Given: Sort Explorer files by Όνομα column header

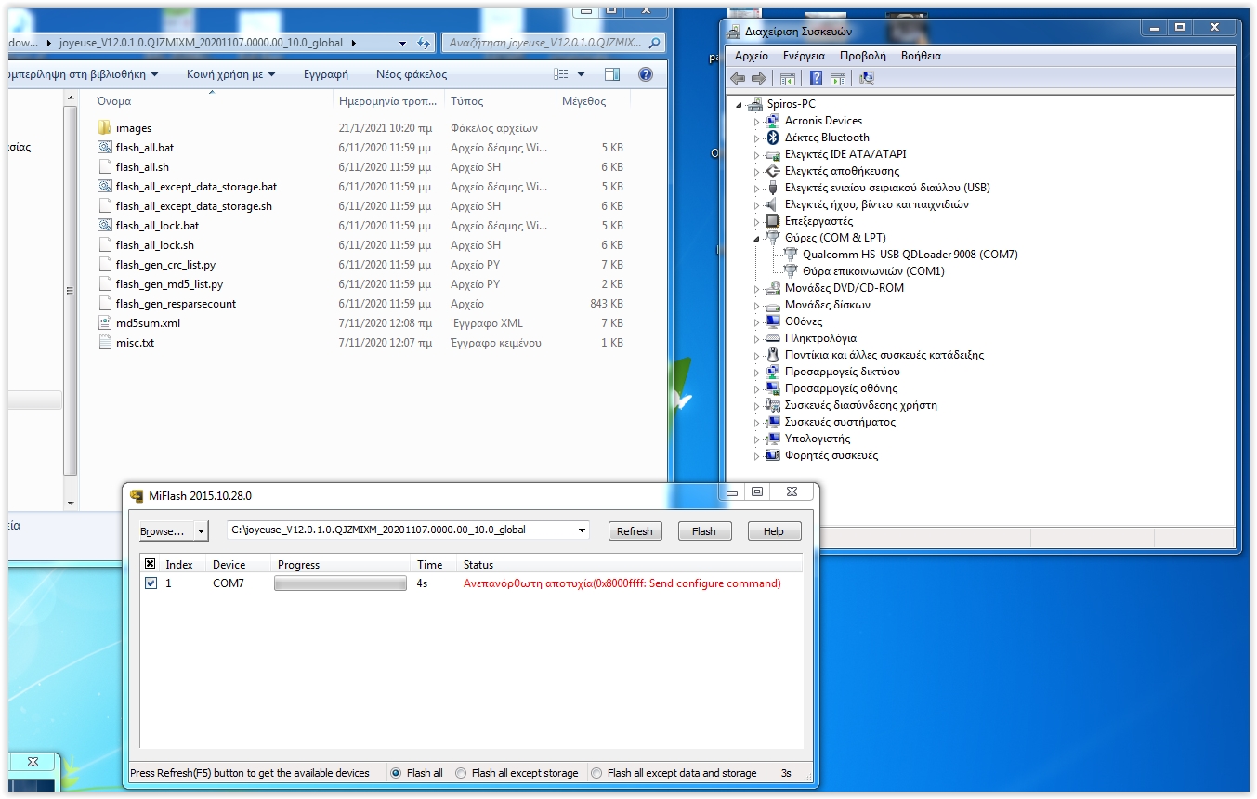Looking at the screenshot, I should (212, 101).
